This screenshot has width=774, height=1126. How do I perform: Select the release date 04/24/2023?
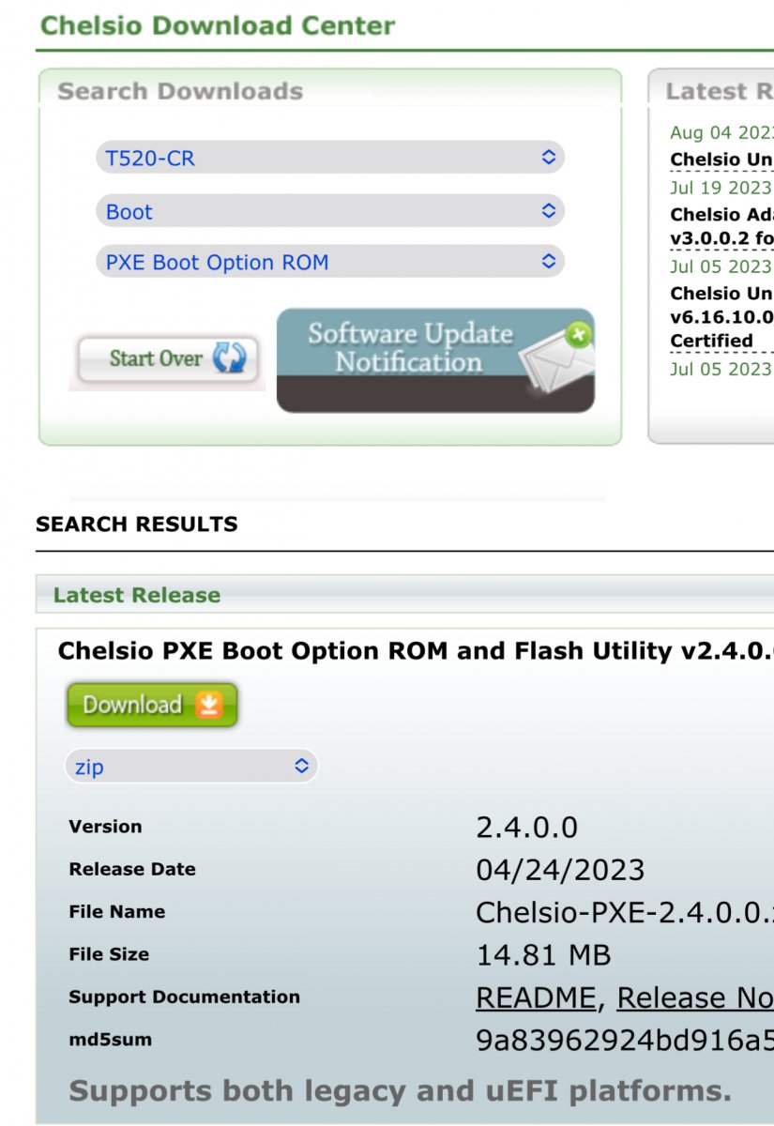pos(561,870)
